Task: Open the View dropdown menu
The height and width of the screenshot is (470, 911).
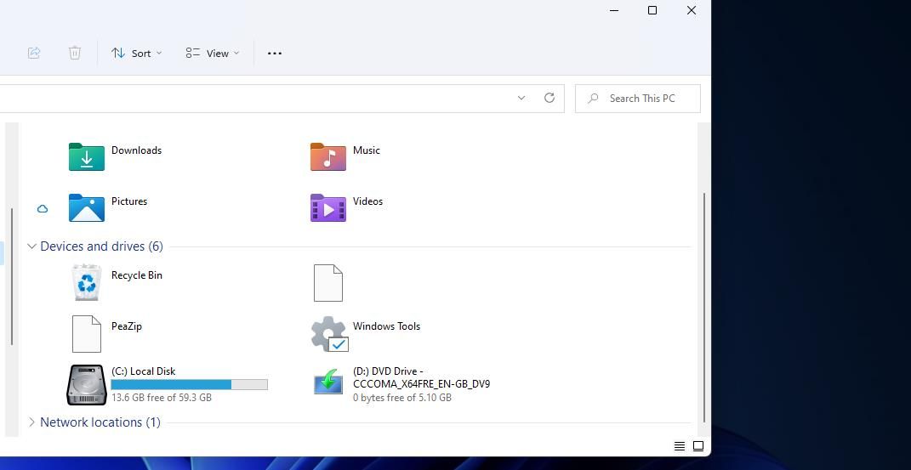Action: point(213,53)
